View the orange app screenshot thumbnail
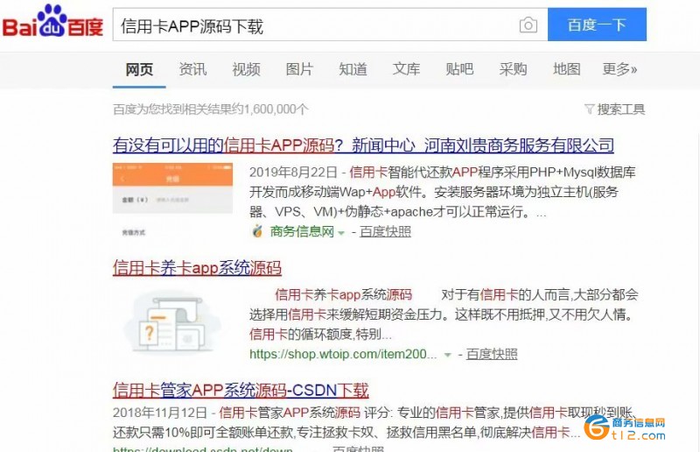The height and width of the screenshot is (452, 700). click(x=172, y=201)
